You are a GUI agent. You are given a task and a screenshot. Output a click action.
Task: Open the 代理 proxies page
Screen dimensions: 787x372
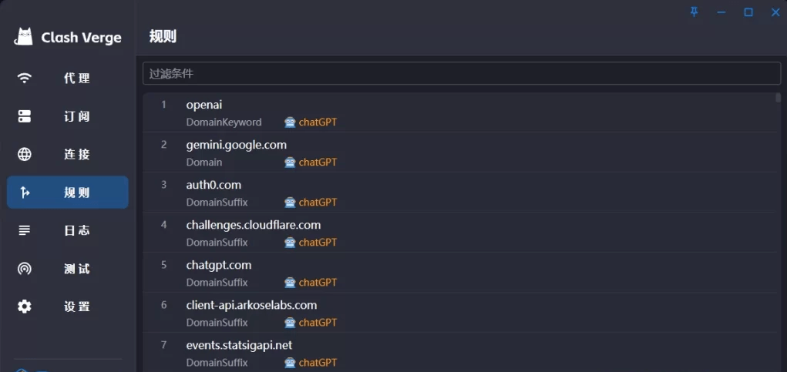click(x=68, y=79)
